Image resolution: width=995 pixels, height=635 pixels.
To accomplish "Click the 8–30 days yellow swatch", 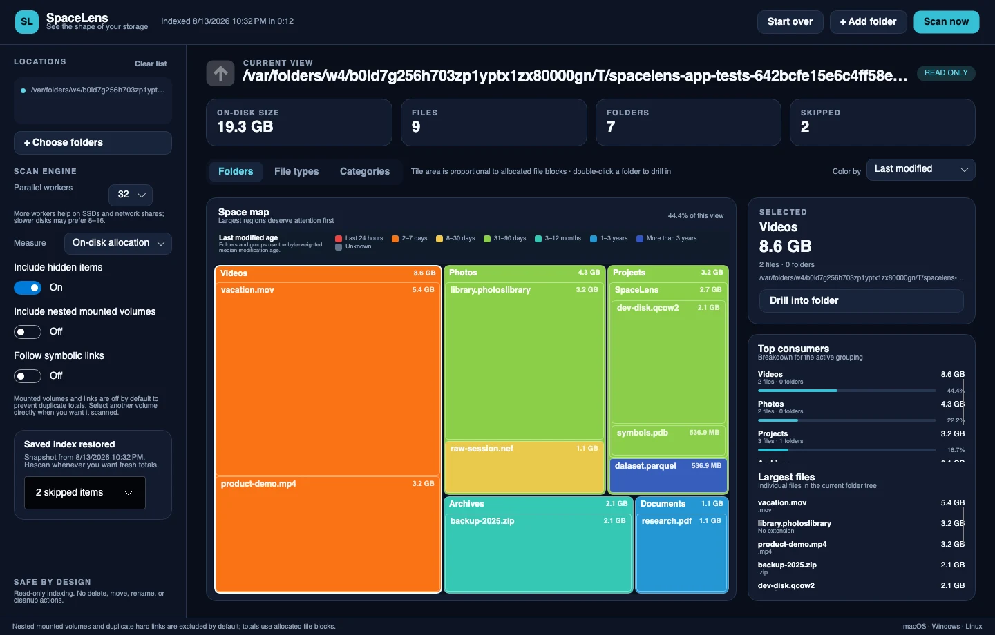I will click(x=439, y=239).
